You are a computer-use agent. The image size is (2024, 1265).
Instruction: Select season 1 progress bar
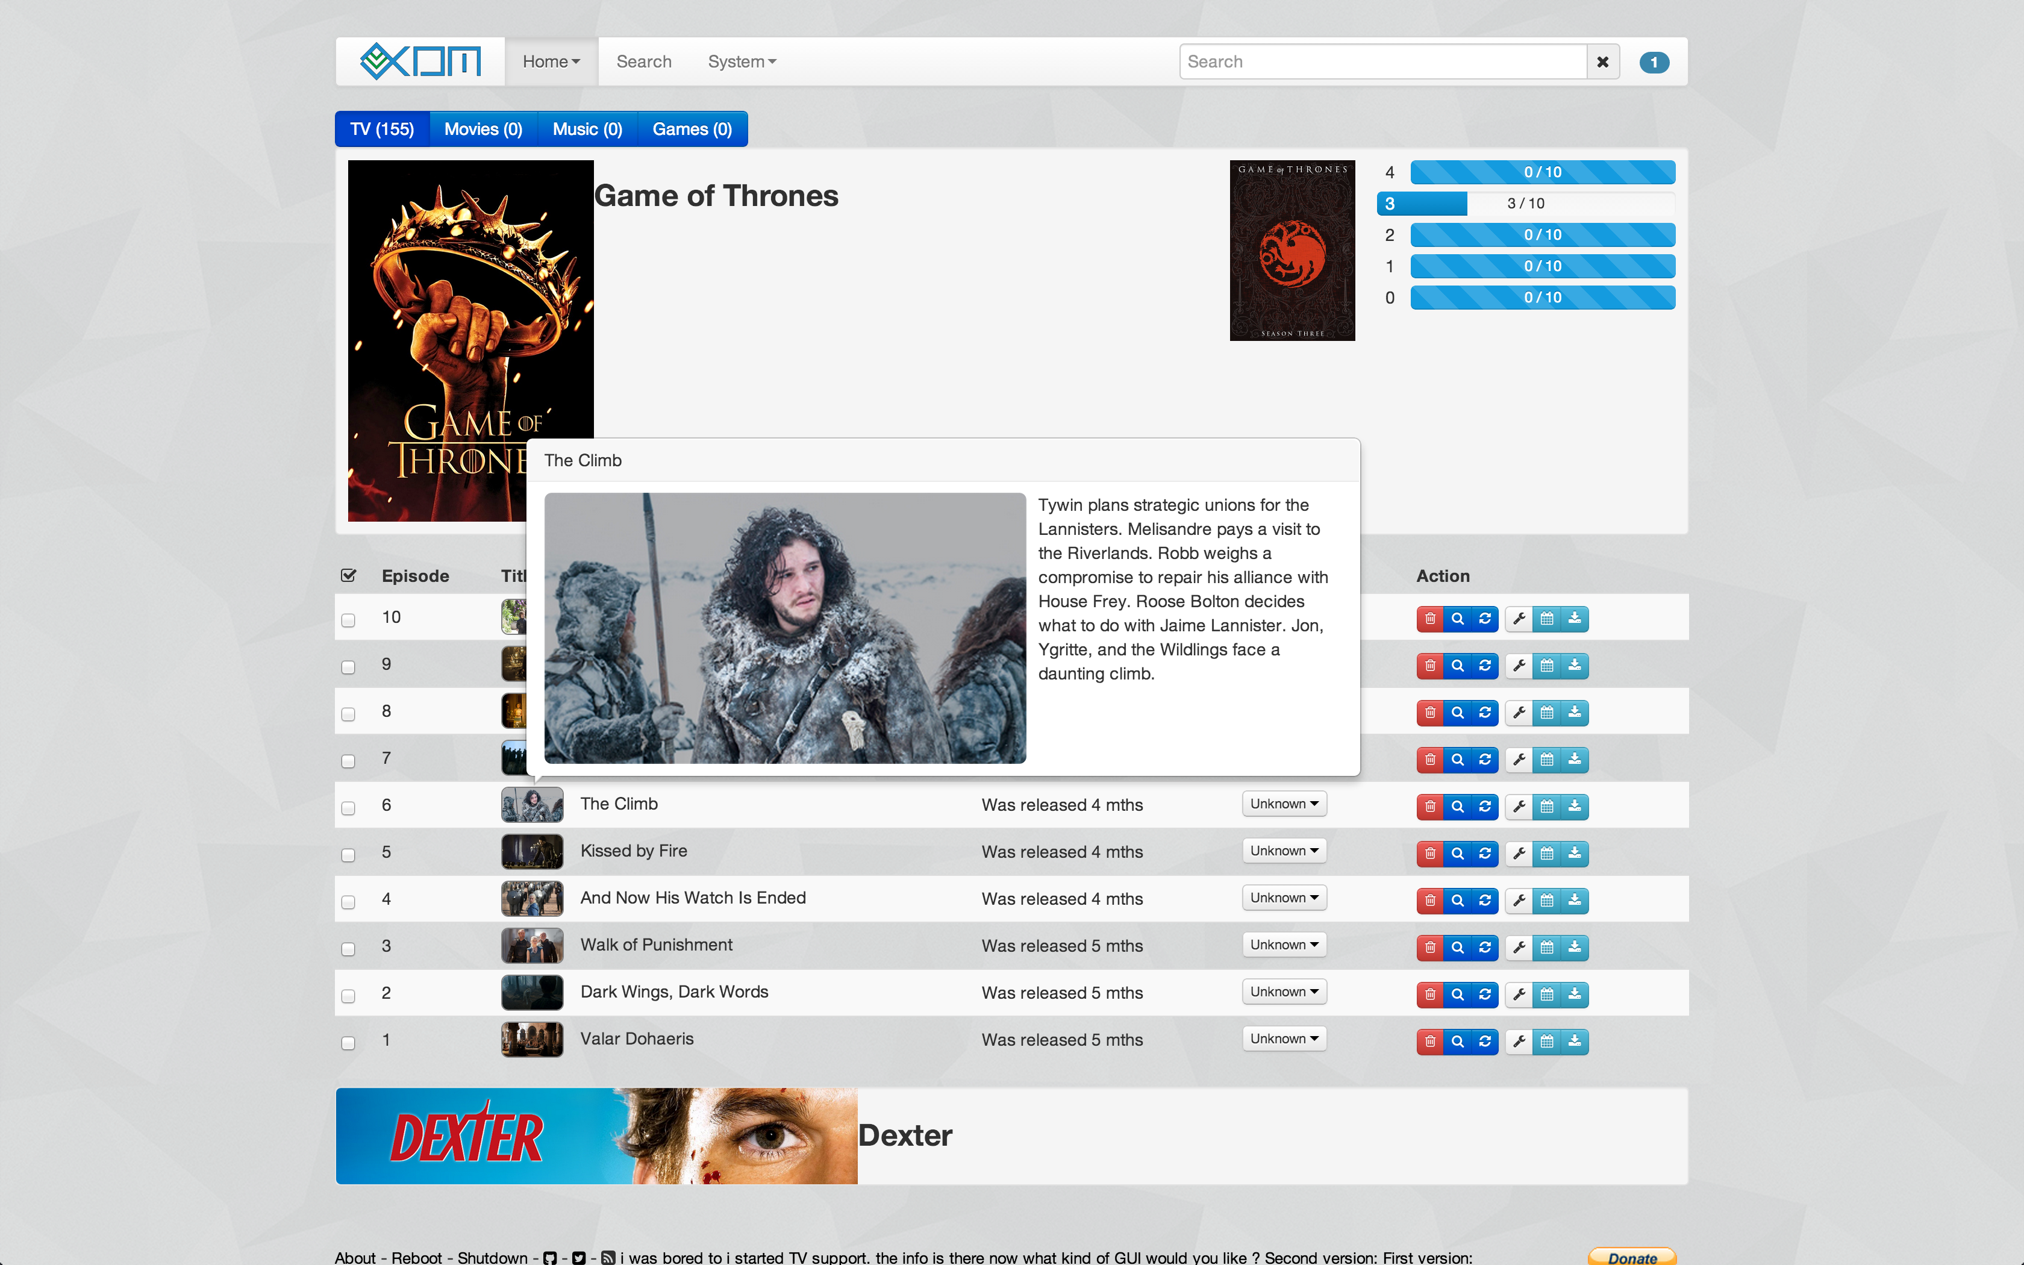[1542, 266]
